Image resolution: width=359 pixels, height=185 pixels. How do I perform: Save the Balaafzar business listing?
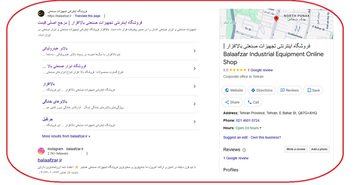pyautogui.click(x=313, y=90)
